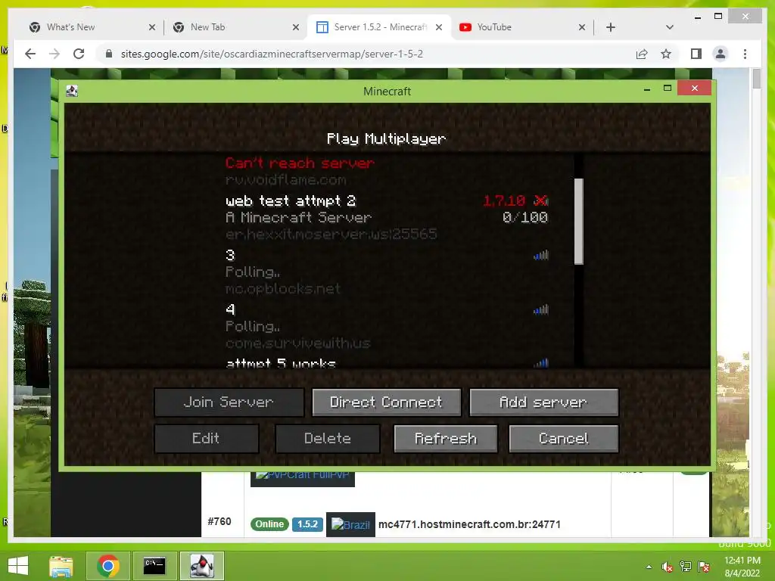
Task: Click Chrome icon in taskbar
Action: click(x=108, y=566)
